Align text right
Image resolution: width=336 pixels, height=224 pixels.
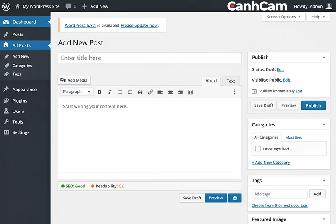point(180,92)
